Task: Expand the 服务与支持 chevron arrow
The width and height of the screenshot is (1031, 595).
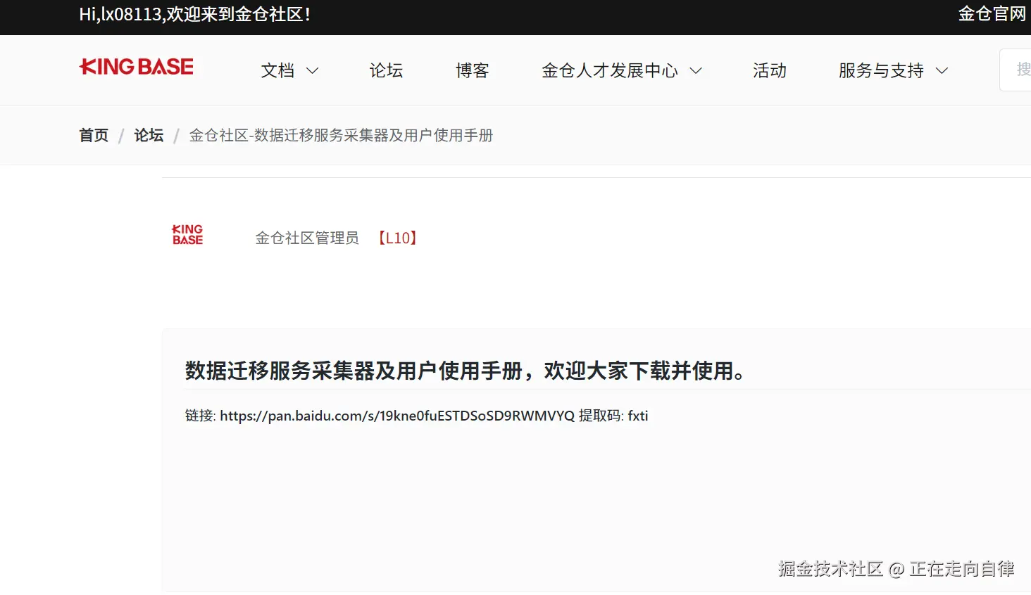Action: click(x=942, y=71)
